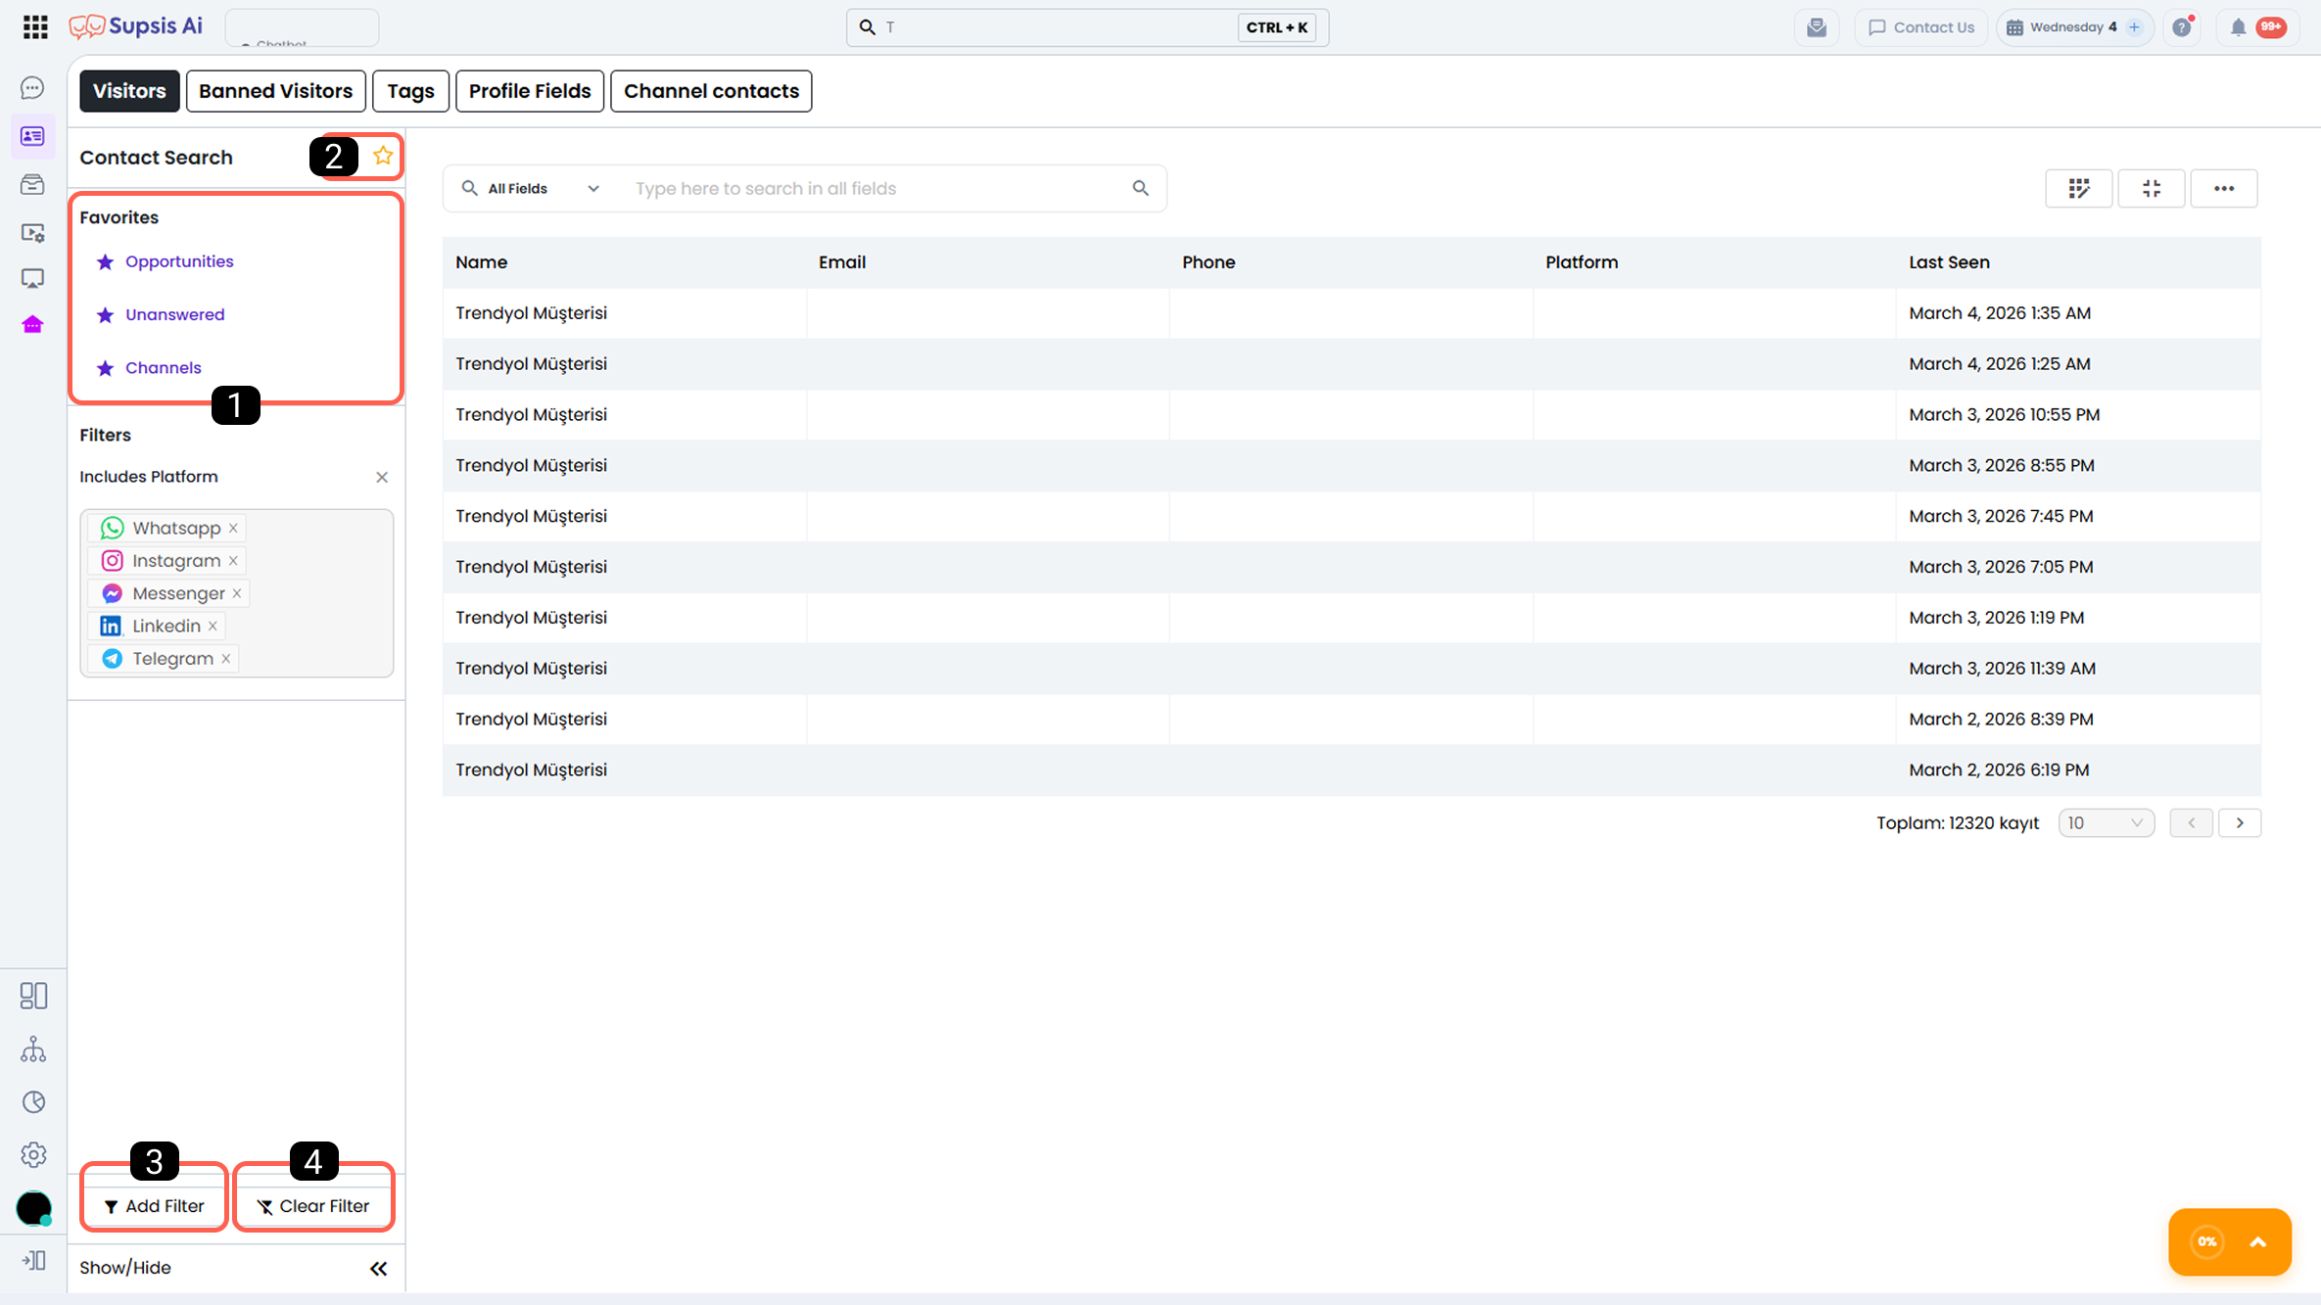Open the Profile Fields tab

[530, 91]
